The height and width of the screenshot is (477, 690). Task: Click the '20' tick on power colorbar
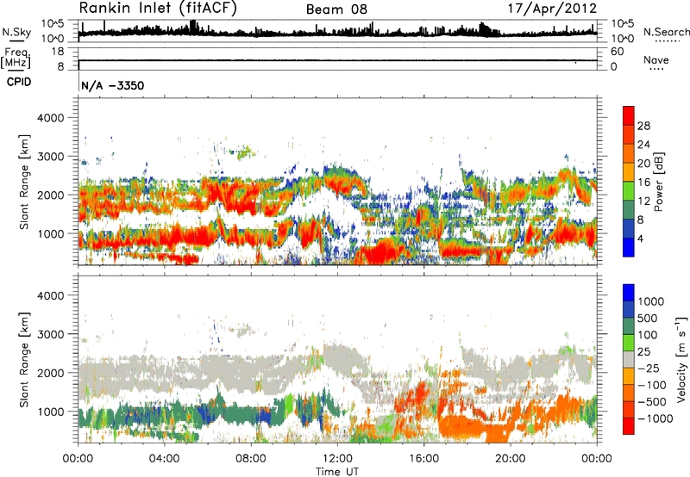643,164
